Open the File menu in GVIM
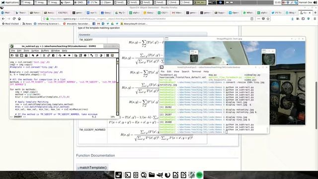The width and height of the screenshot is (318, 179). pyautogui.click(x=13, y=51)
